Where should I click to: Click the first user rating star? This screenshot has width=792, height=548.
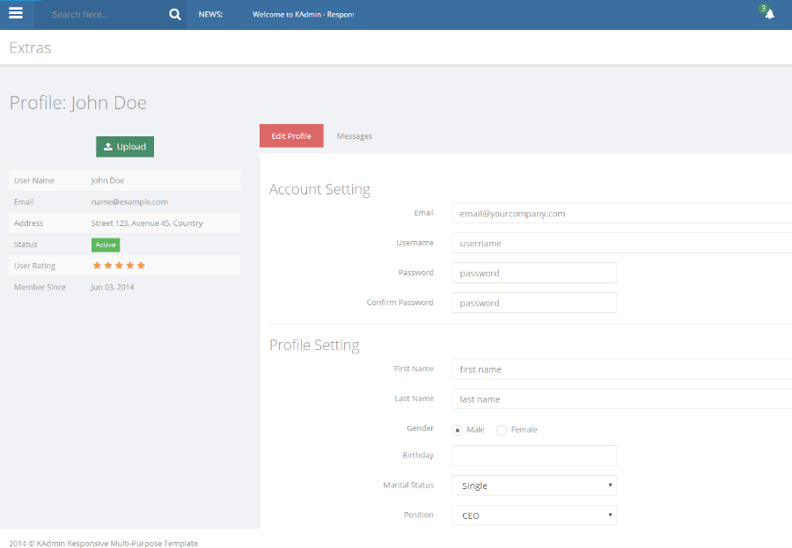pyautogui.click(x=97, y=266)
